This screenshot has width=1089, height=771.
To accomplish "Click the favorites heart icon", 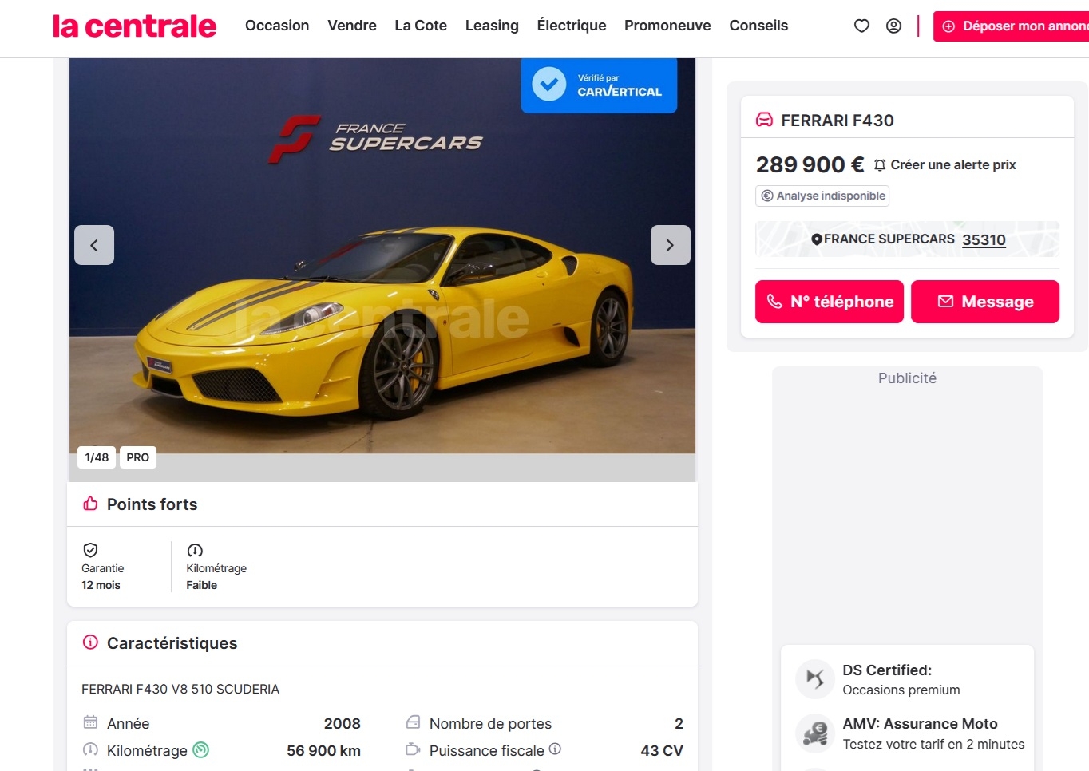I will tap(861, 26).
